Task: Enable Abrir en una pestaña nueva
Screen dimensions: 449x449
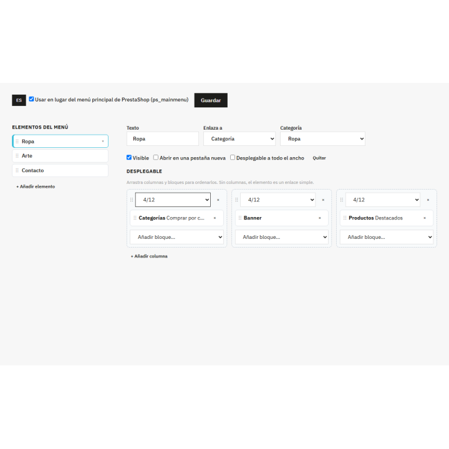Action: click(x=156, y=157)
